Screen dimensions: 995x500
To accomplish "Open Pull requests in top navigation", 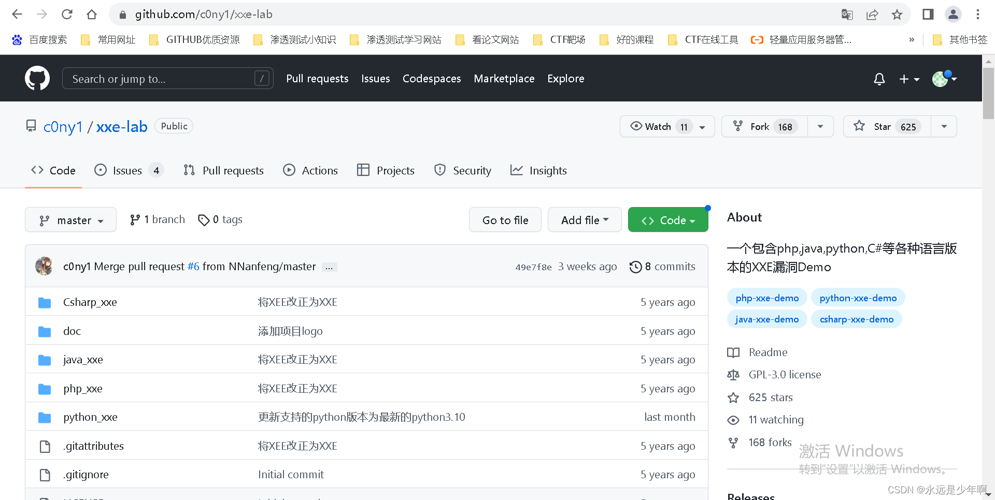I will pyautogui.click(x=317, y=79).
